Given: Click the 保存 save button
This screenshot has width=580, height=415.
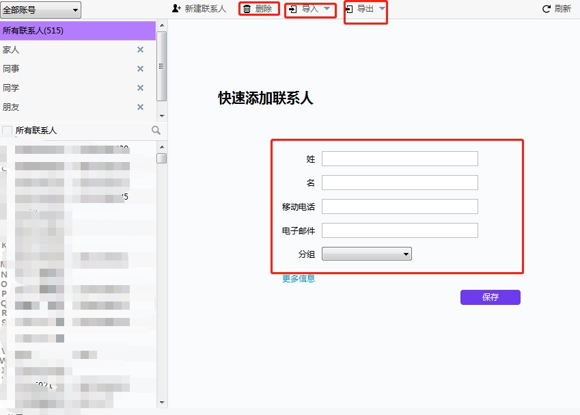Looking at the screenshot, I should point(490,297).
